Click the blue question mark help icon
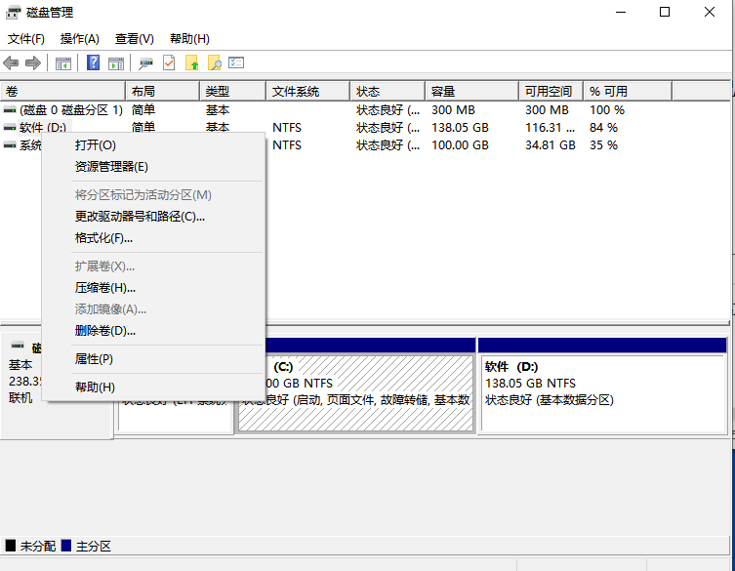 tap(94, 63)
